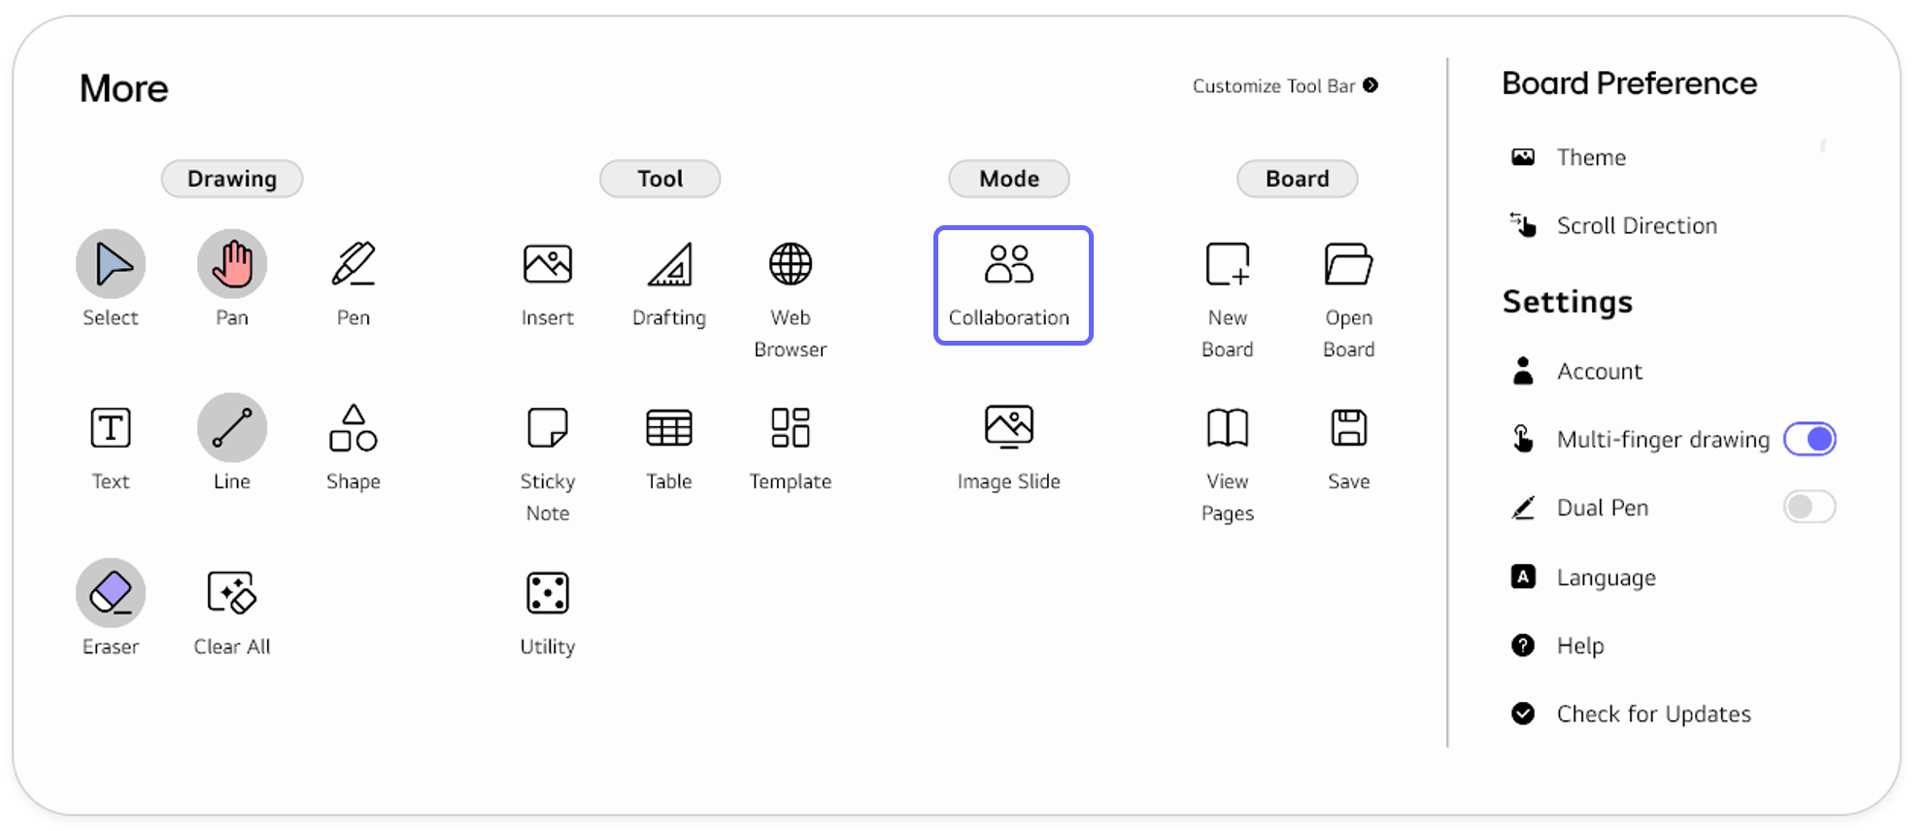Create a New Board
1929x831 pixels.
point(1228,264)
